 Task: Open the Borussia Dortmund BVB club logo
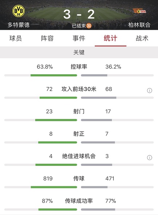pos(19,11)
